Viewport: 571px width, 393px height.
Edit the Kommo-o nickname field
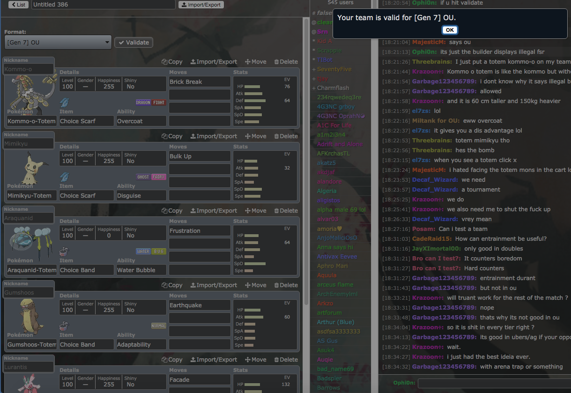29,69
